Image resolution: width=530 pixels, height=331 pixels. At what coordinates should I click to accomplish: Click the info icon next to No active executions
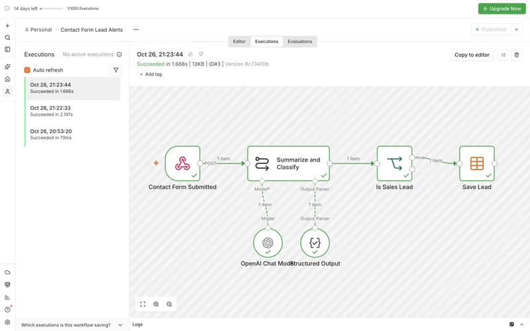[119, 54]
